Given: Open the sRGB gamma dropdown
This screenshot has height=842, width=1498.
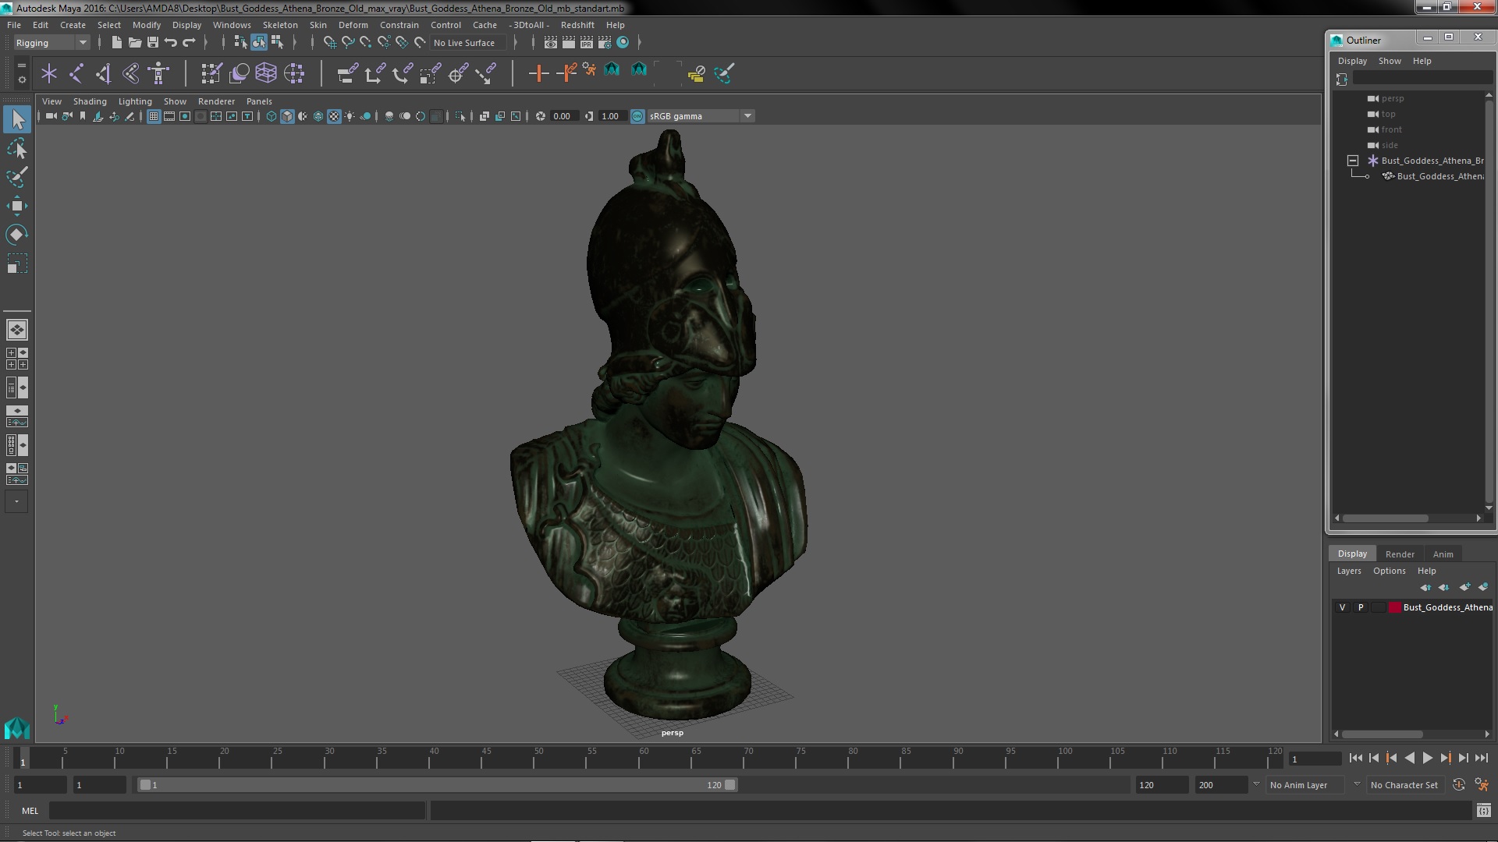Looking at the screenshot, I should pyautogui.click(x=700, y=116).
